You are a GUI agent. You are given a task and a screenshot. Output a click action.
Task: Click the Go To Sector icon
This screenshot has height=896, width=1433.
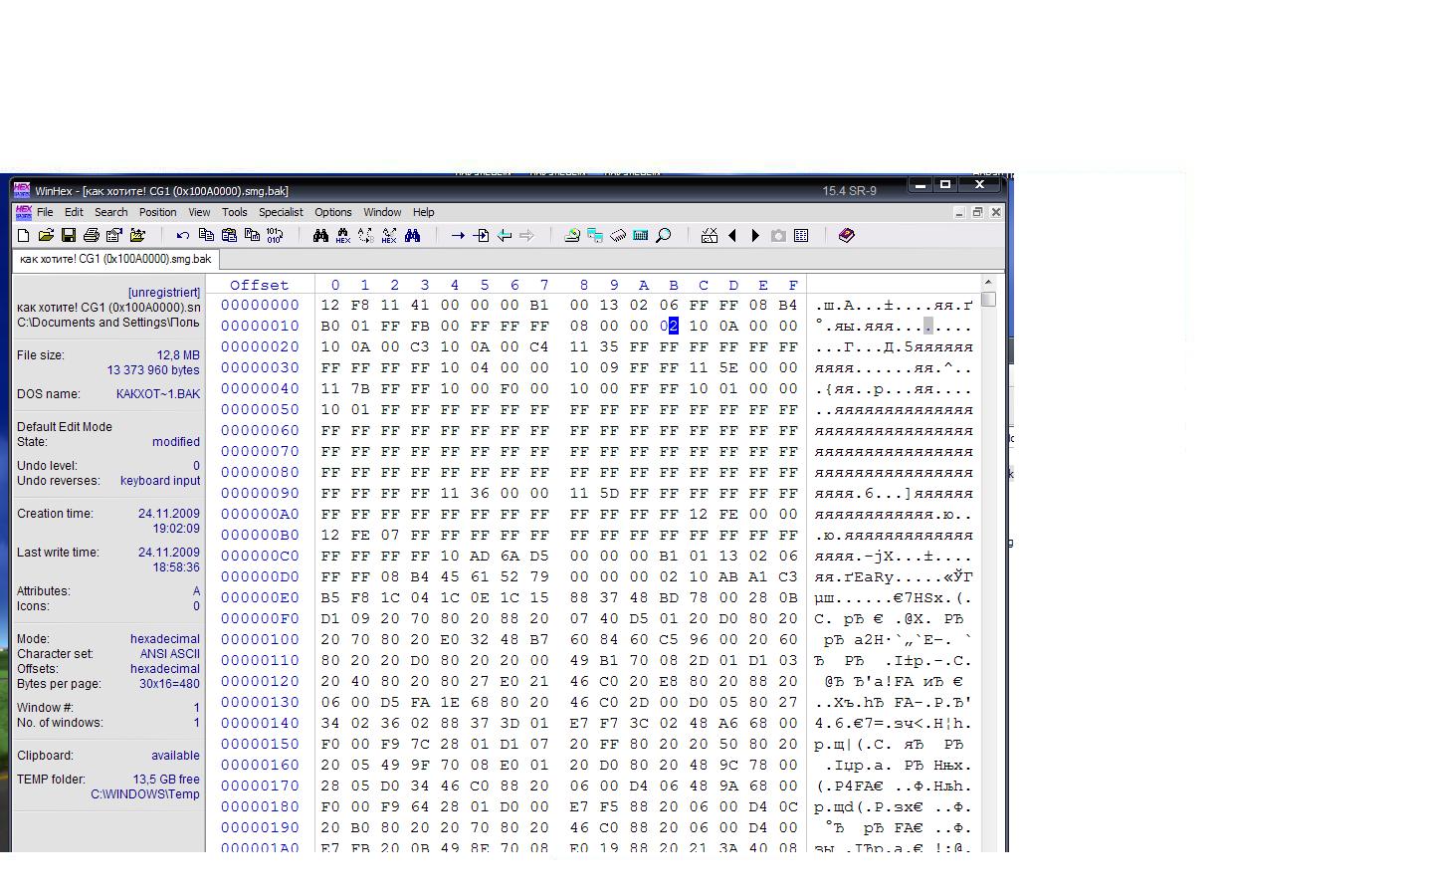click(x=481, y=236)
